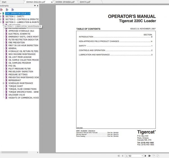The height and width of the screenshot is (158, 169).
Task: Open EMERGENCY EXITS, CHECK MONTHLY bookmark
Action: tap(23, 37)
